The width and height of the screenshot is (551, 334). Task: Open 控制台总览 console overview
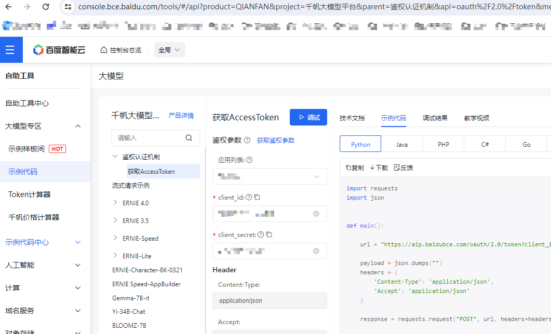pos(121,50)
